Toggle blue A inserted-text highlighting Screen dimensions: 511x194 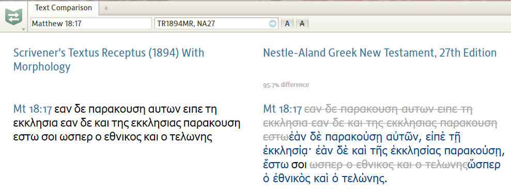point(287,24)
